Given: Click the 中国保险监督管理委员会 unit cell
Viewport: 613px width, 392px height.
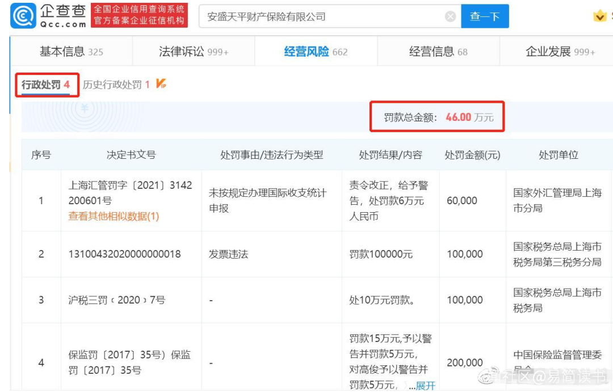Looking at the screenshot, I should (557, 361).
